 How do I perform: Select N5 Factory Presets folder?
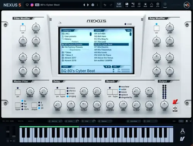(x=75, y=44)
